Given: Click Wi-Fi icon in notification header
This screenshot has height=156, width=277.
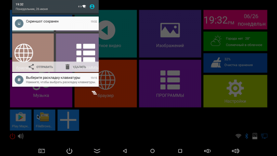Looking at the screenshot, I should click(84, 6).
